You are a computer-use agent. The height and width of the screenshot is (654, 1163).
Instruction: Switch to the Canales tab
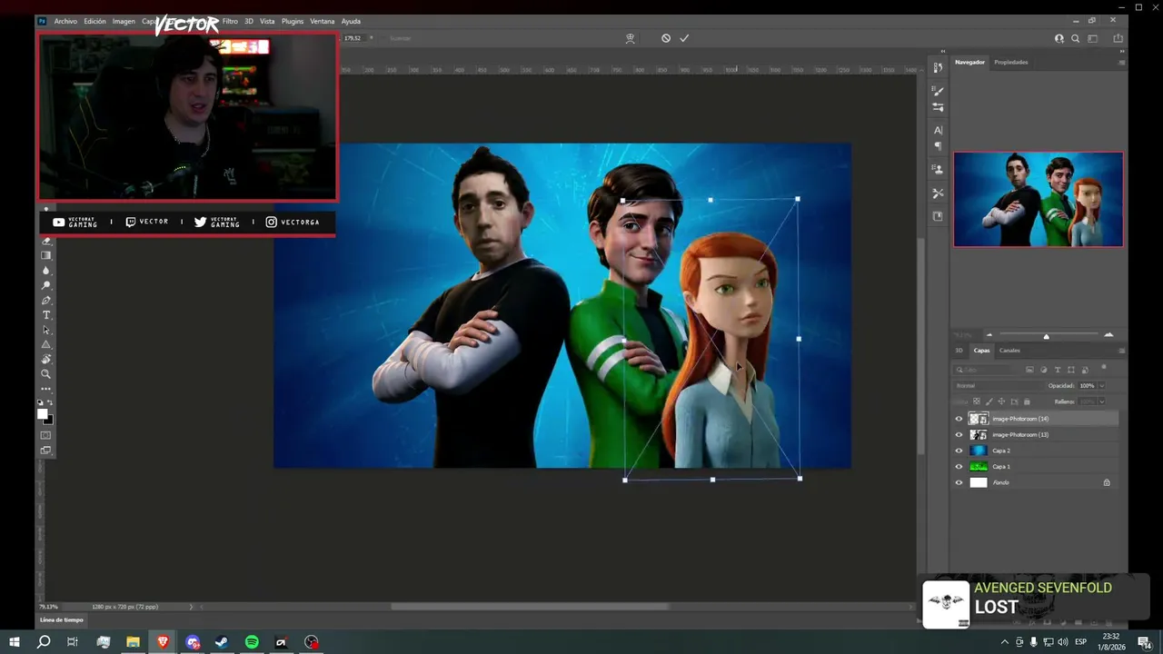1009,351
